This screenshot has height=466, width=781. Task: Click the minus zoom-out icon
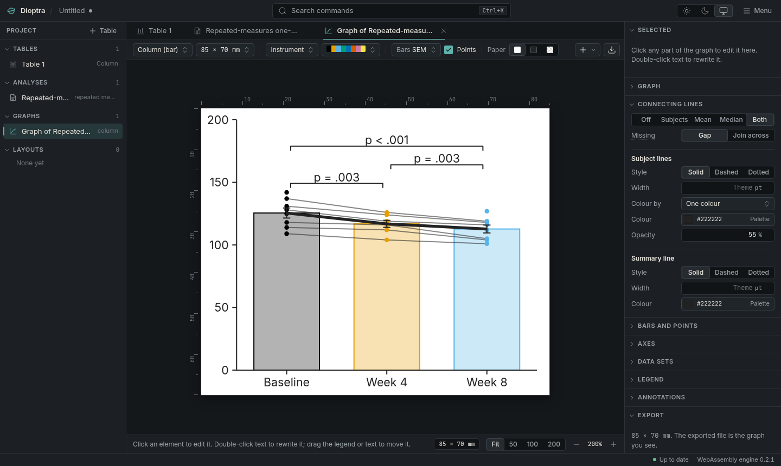pos(577,444)
